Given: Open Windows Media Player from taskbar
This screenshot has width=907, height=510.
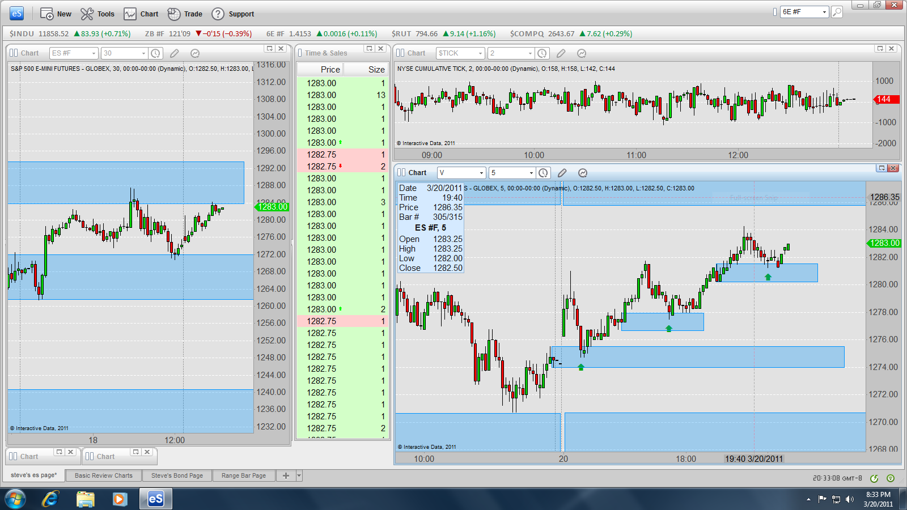Looking at the screenshot, I should [x=120, y=499].
